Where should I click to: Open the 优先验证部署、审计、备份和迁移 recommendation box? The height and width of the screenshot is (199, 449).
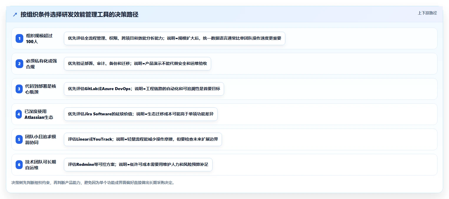click(137, 64)
